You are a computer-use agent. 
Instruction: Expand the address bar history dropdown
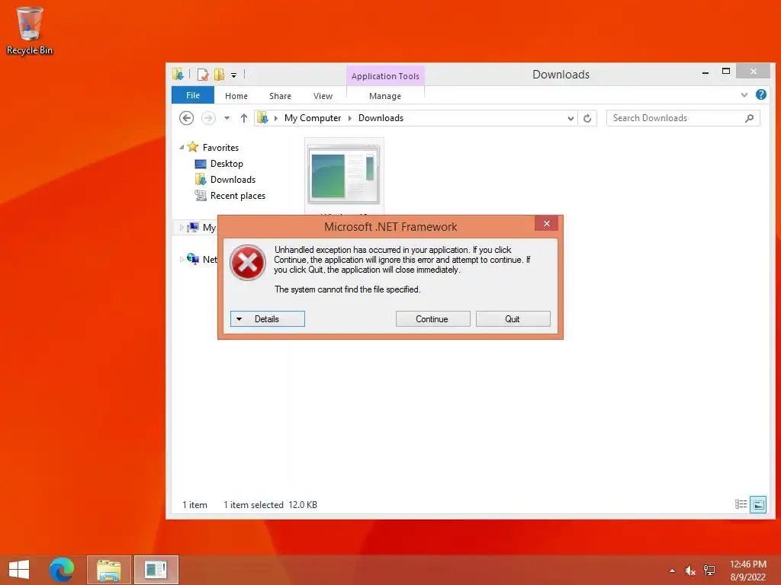pyautogui.click(x=570, y=118)
